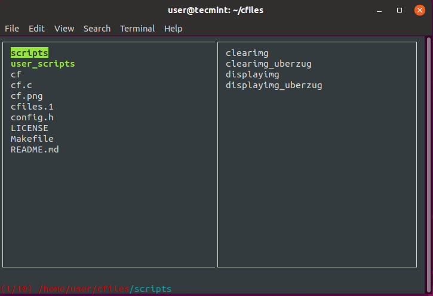This screenshot has width=433, height=296.
Task: Click the cf executable entry
Action: click(x=16, y=74)
